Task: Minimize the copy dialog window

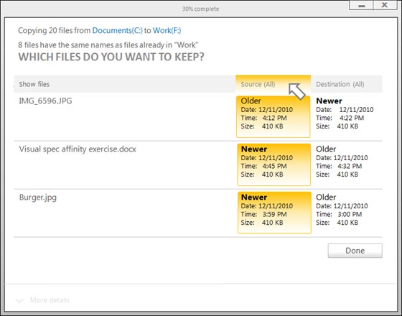Action: (x=362, y=5)
